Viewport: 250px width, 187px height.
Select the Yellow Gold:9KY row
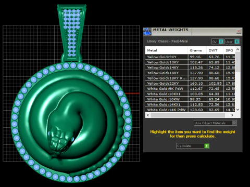click(190, 57)
